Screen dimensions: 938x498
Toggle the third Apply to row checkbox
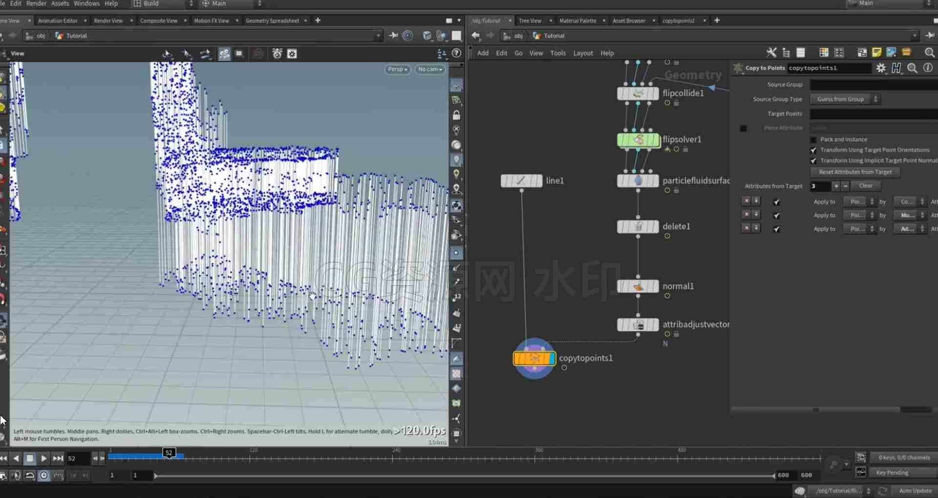[777, 229]
